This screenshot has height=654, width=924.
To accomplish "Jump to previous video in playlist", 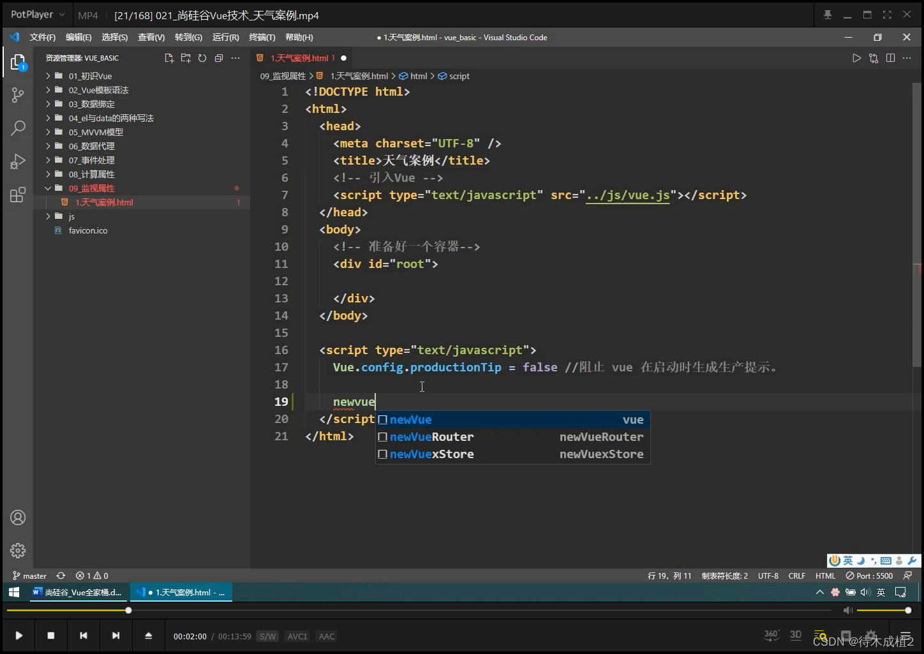I will pos(84,635).
